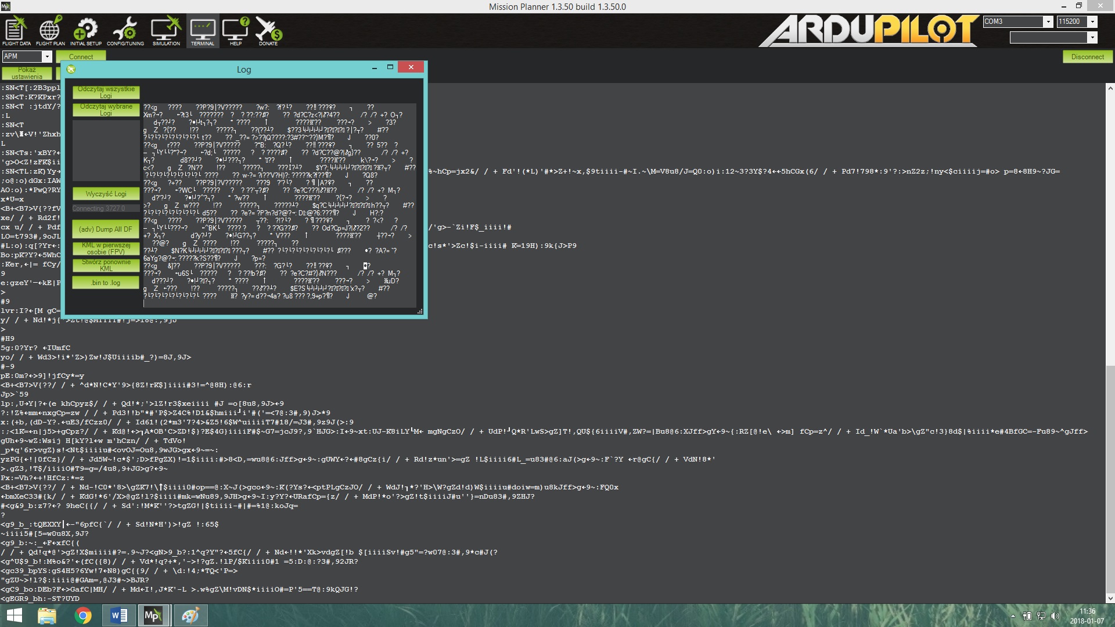This screenshot has height=627, width=1115.
Task: Click the terminal vertical scrollbar down arrow
Action: (x=1110, y=599)
